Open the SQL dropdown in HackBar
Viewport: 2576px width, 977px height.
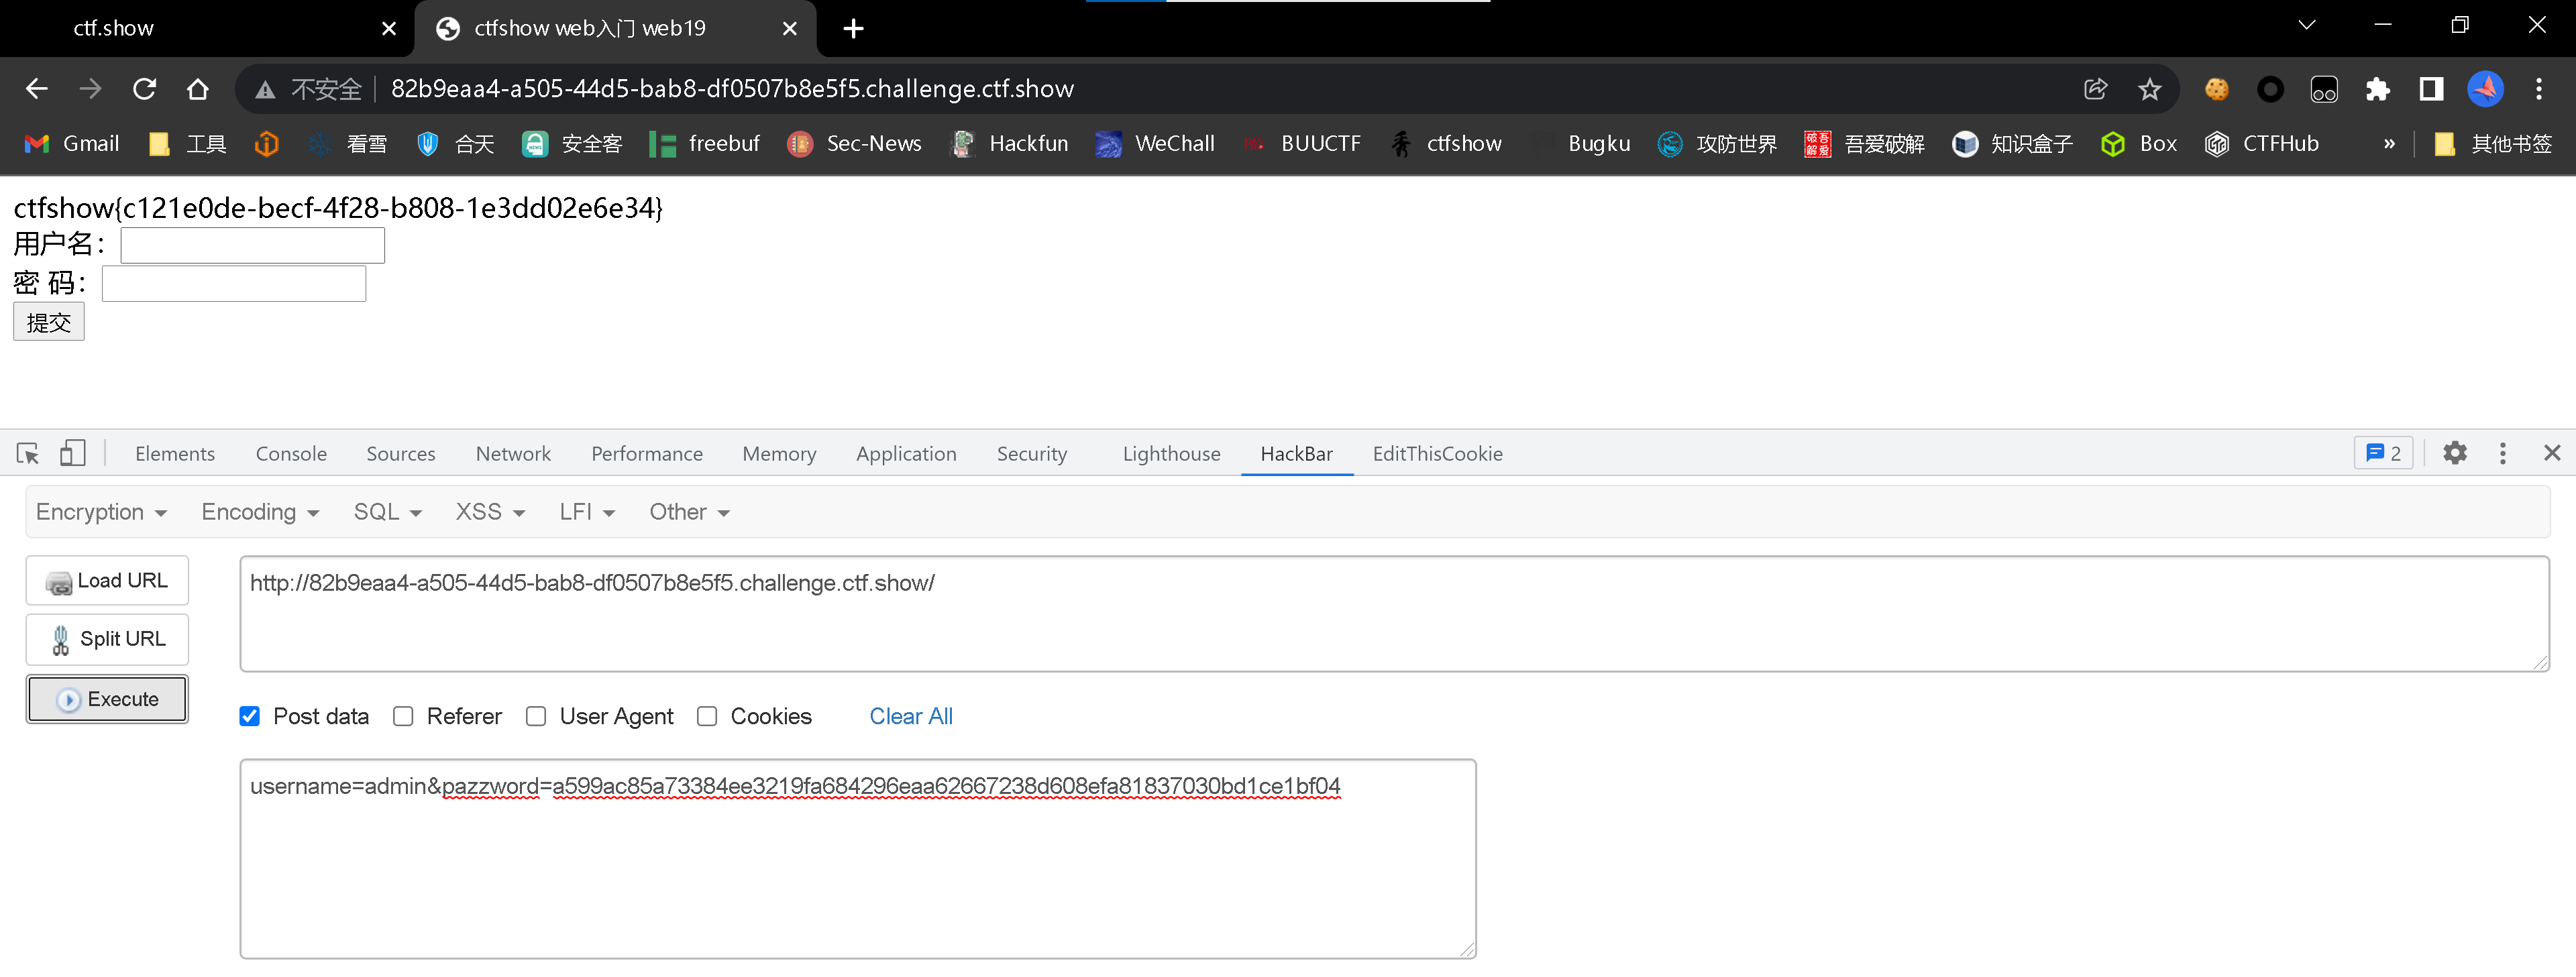[x=386, y=511]
